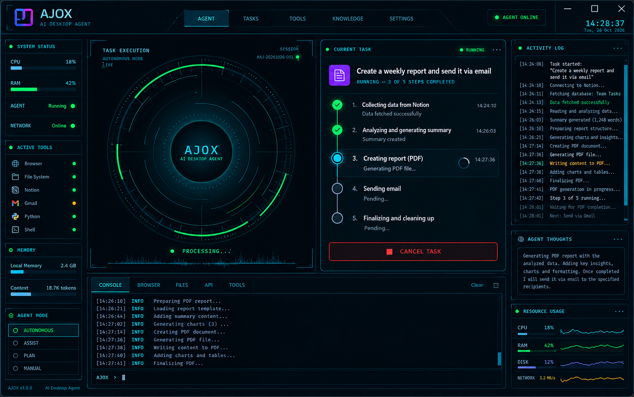Click the AGENT ONLINE status button
The width and height of the screenshot is (634, 397).
click(516, 18)
